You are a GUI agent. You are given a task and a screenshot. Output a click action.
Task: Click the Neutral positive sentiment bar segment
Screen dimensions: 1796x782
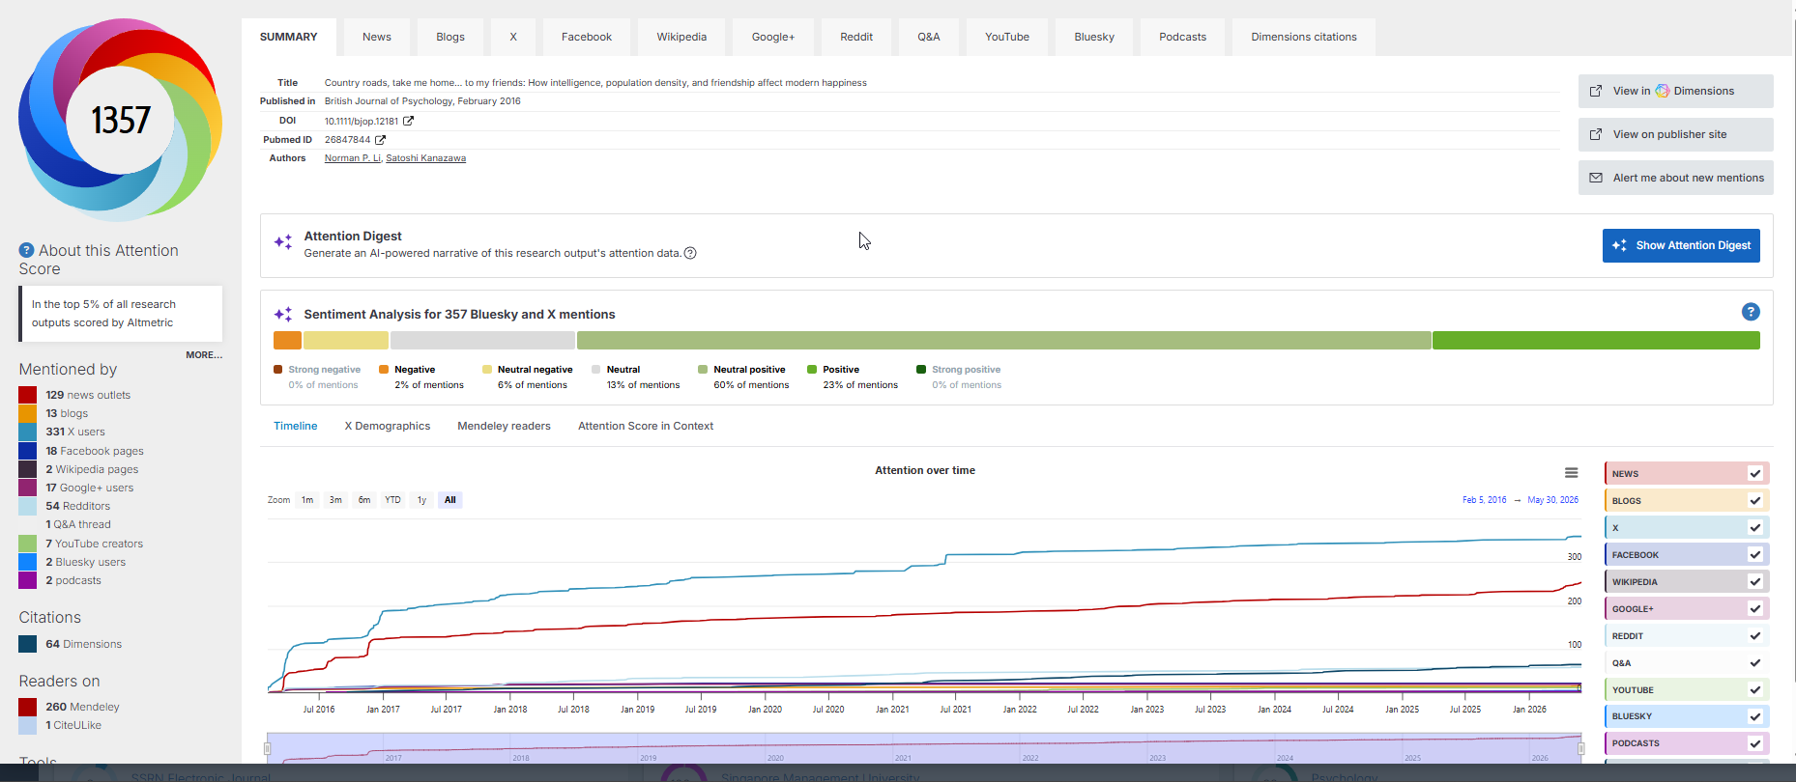click(x=1003, y=340)
